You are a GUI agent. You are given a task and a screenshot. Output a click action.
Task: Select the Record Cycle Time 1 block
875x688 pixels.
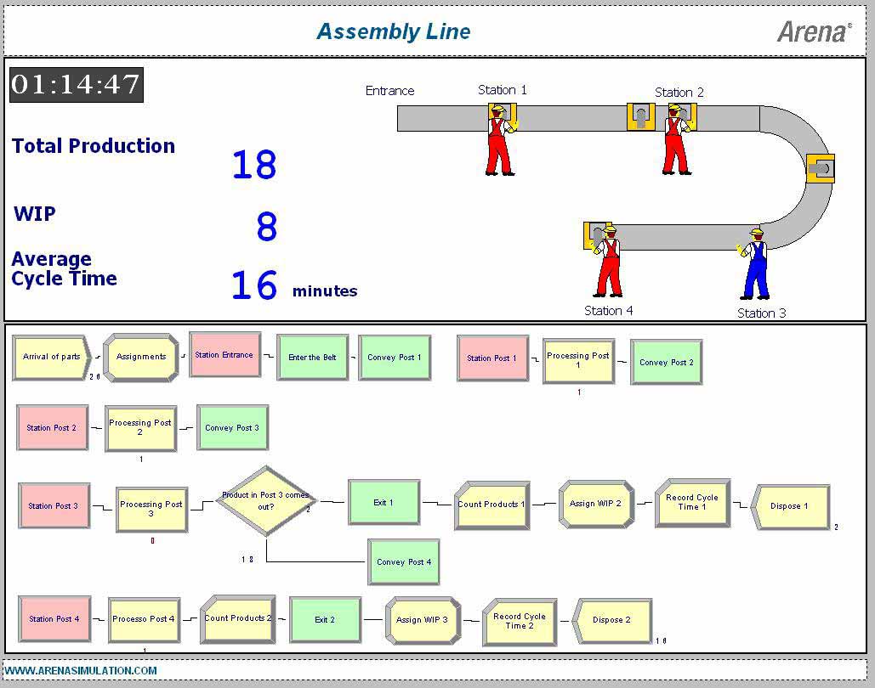692,502
